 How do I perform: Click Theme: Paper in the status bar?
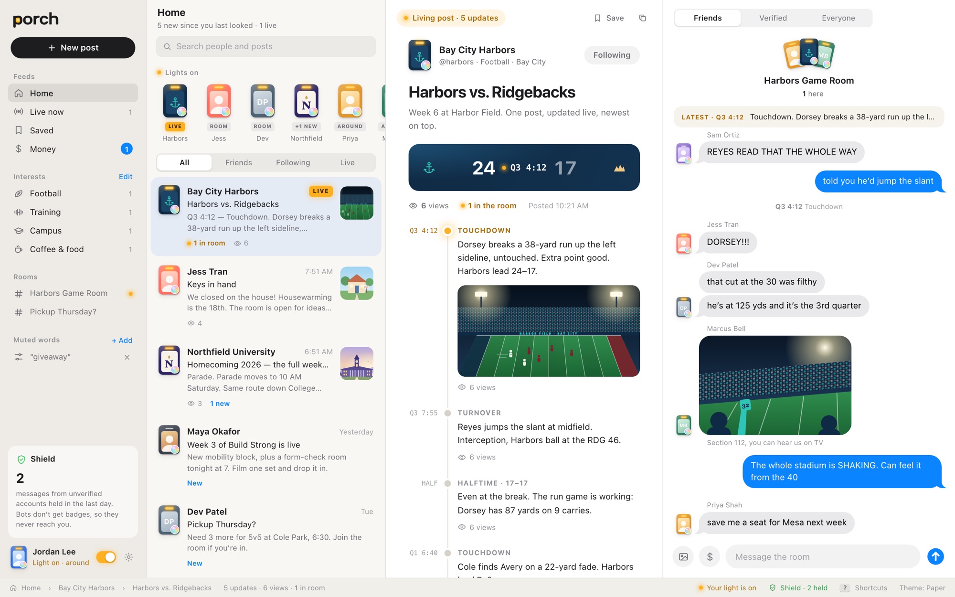click(x=923, y=588)
